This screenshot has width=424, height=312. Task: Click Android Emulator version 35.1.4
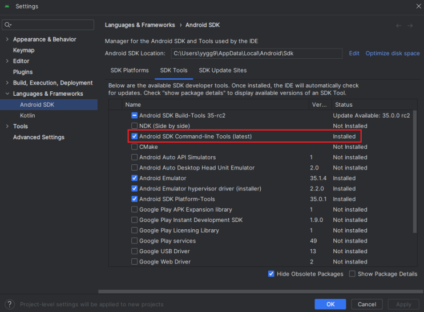coord(318,178)
